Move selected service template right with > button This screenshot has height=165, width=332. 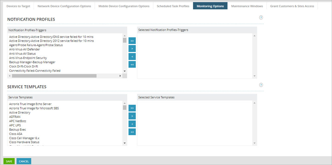(132, 116)
